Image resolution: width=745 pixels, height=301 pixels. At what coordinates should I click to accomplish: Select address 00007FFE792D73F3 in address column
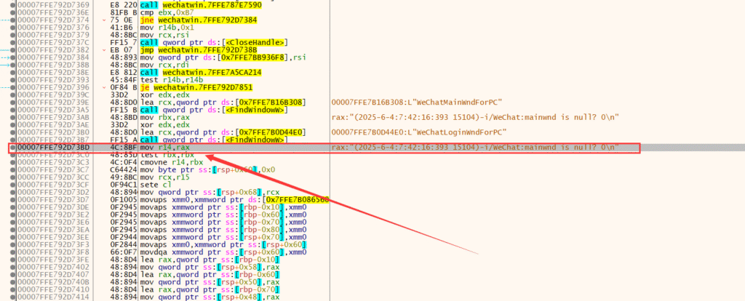(52, 244)
